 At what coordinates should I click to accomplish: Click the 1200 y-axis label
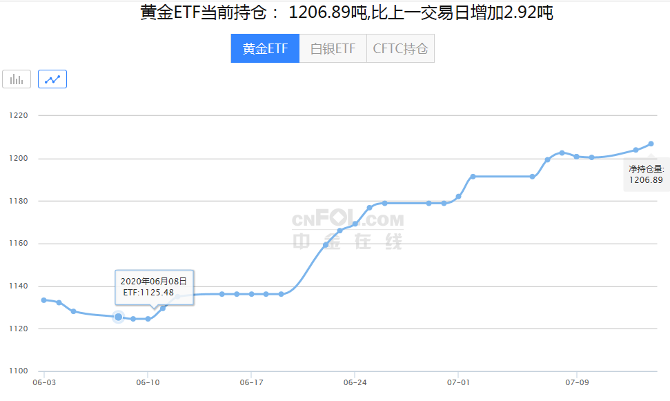tap(19, 159)
